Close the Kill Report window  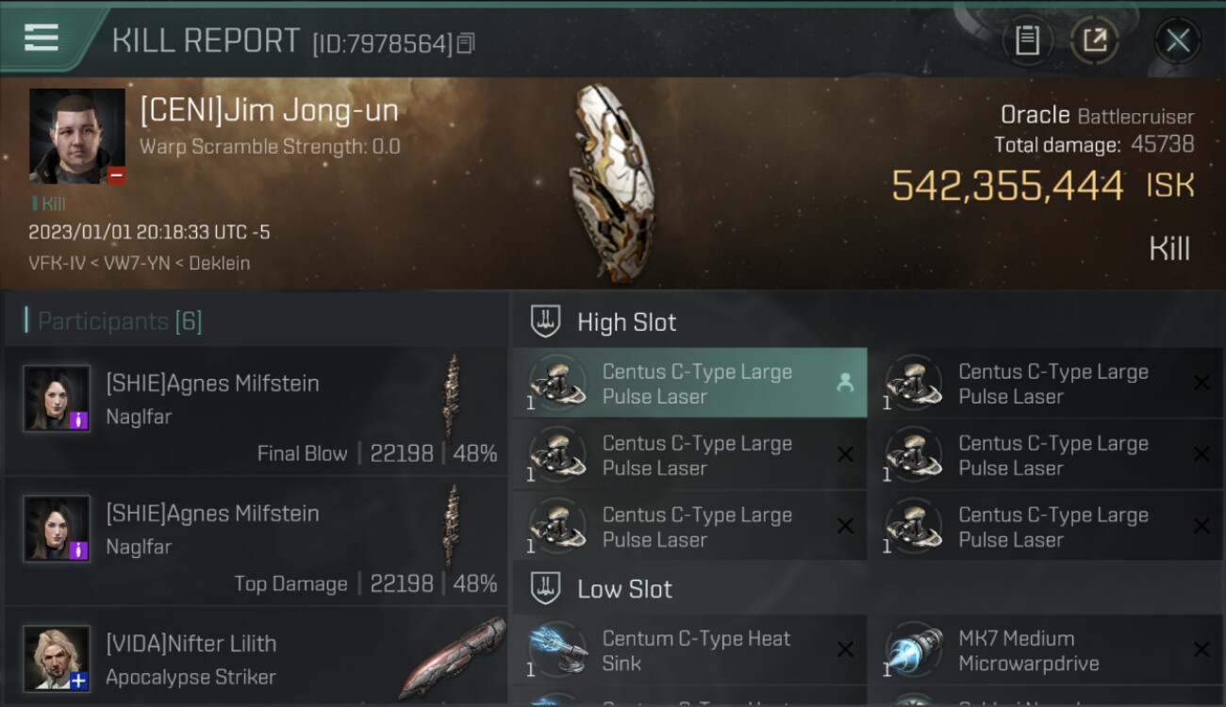click(1177, 41)
